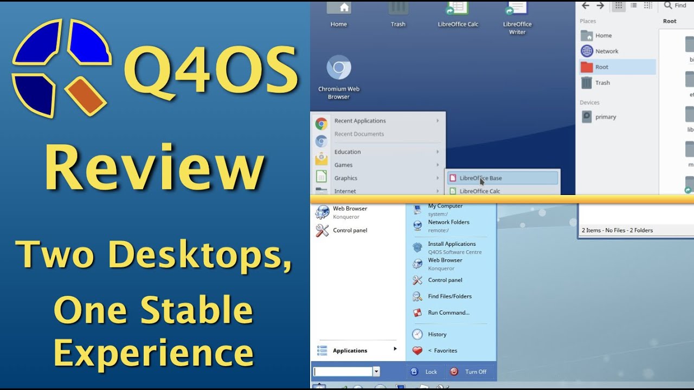
Task: Open Control panel in the start menu's white pane
Action: tap(358, 230)
